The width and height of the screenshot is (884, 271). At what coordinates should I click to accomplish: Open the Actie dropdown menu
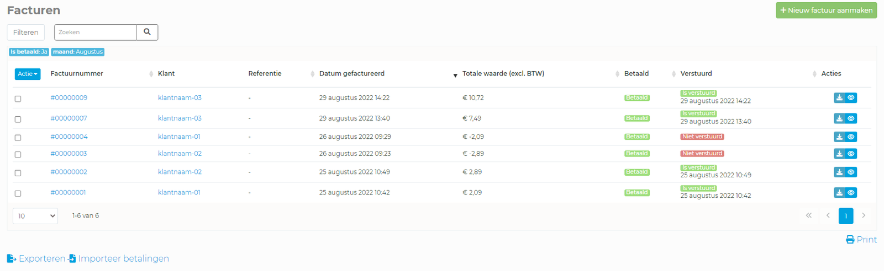pyautogui.click(x=27, y=74)
